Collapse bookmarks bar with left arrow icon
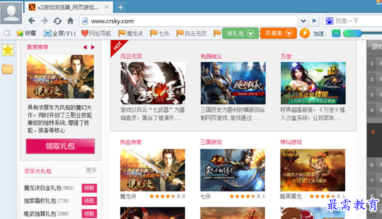This screenshot has height=219, width=382. pos(7,33)
